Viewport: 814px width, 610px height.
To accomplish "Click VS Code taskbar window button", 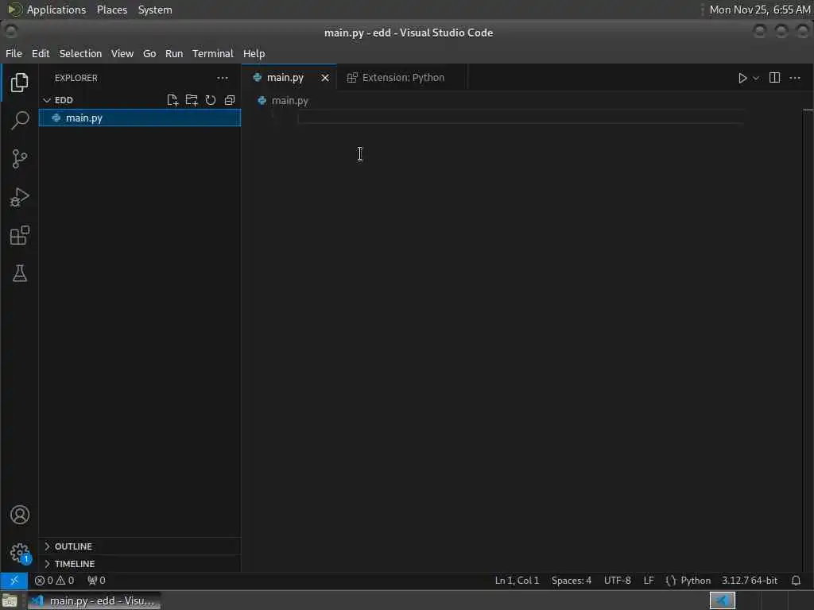I will (94, 600).
